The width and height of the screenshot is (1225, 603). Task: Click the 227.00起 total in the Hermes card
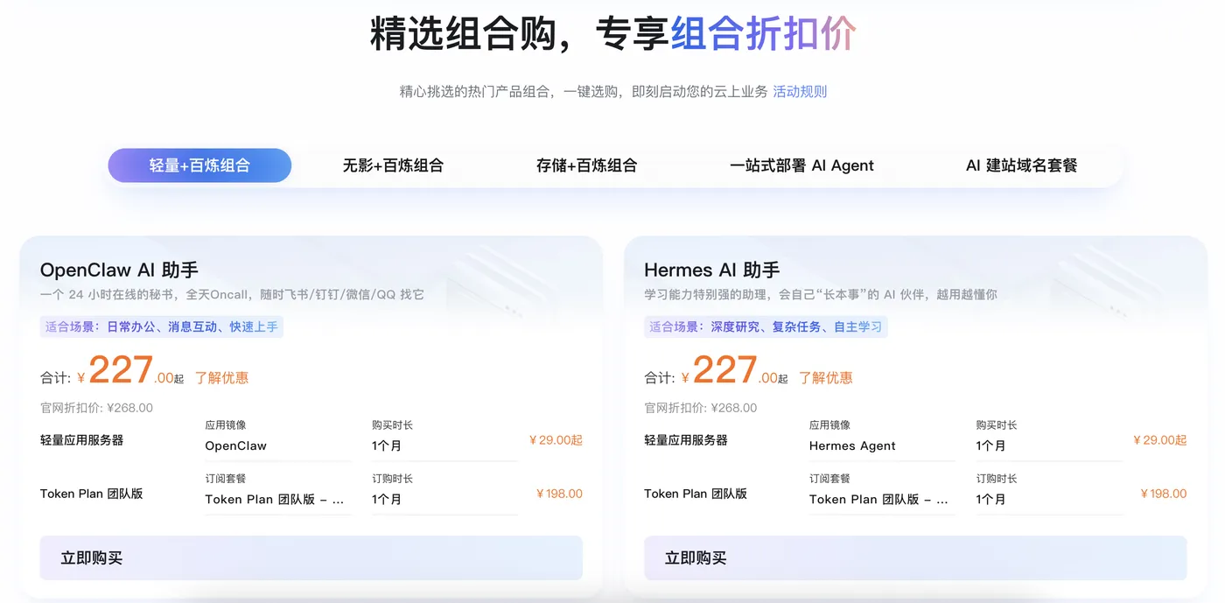coord(735,370)
